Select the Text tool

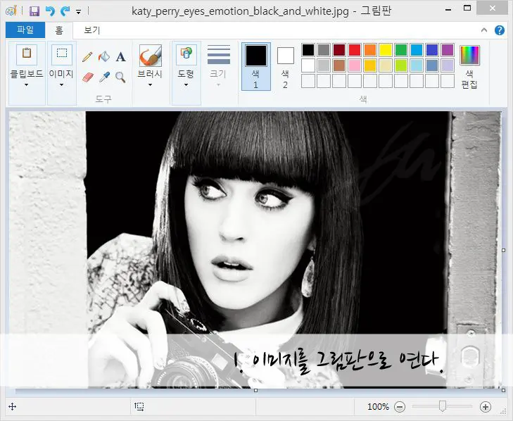point(120,56)
